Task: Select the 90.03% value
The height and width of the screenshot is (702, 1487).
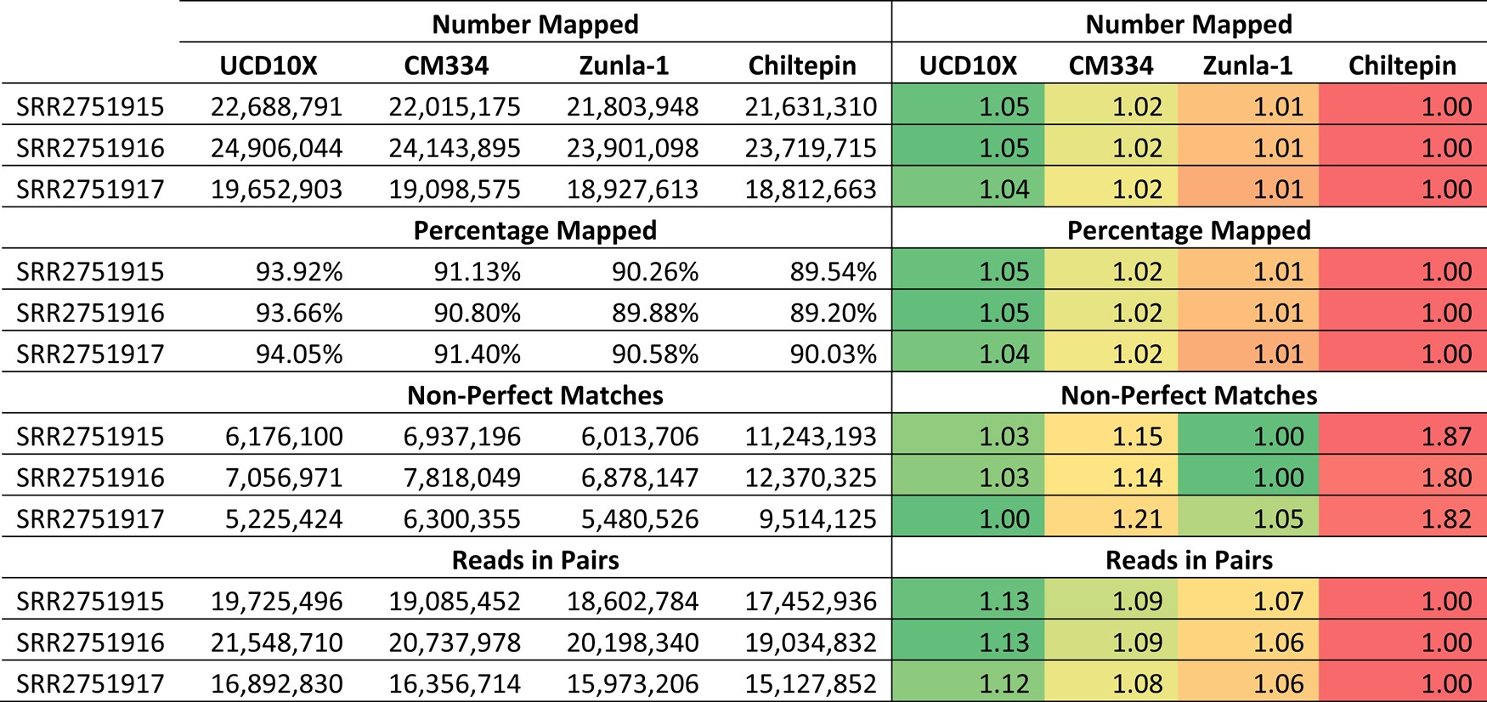Action: 833,354
